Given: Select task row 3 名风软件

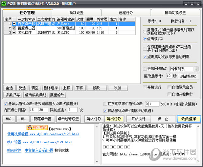Looking at the screenshot, I should [x=69, y=32].
